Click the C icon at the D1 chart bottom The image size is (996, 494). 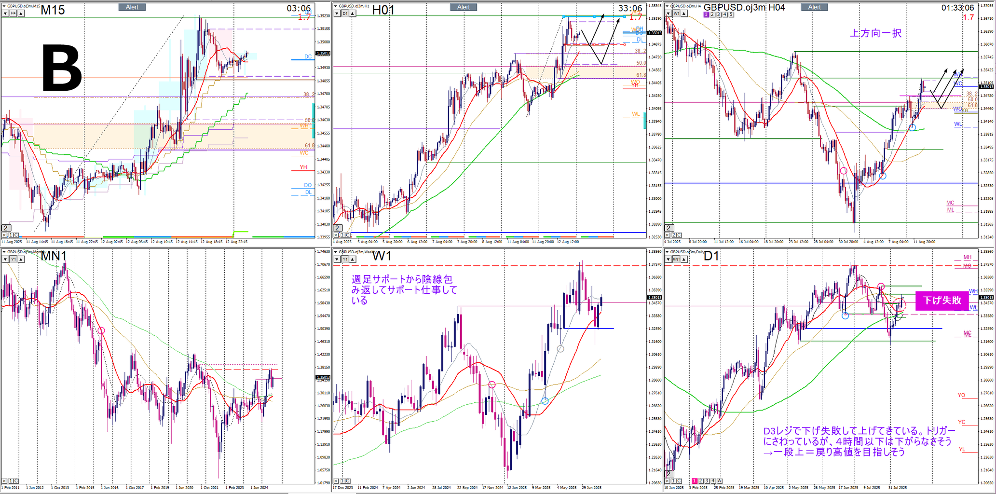coord(680,481)
